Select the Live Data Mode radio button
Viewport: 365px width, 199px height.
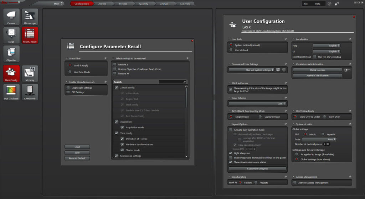pyautogui.click(x=70, y=72)
